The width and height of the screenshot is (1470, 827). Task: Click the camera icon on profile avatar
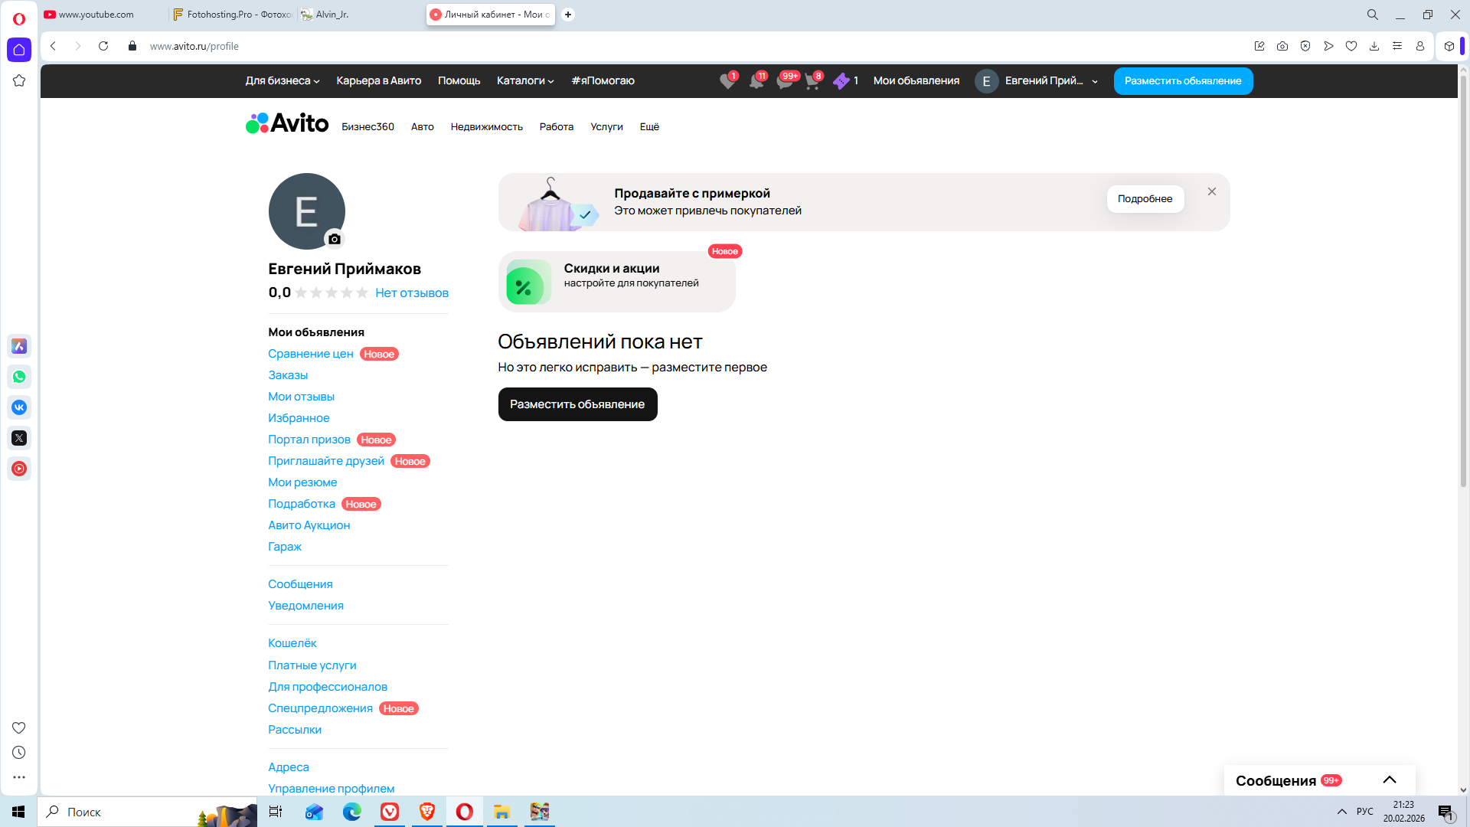(334, 239)
